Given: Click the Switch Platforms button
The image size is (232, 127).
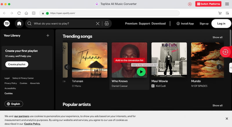Looking at the screenshot, I should 208,4.
